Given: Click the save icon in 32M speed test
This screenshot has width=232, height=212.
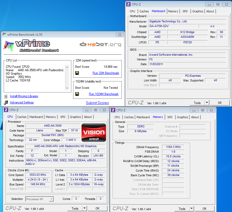Looking at the screenshot, I should [x=77, y=73].
